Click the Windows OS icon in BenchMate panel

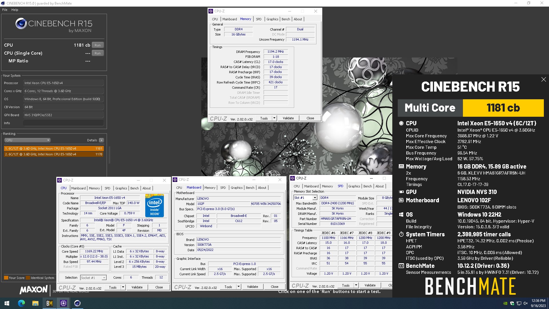(x=401, y=215)
